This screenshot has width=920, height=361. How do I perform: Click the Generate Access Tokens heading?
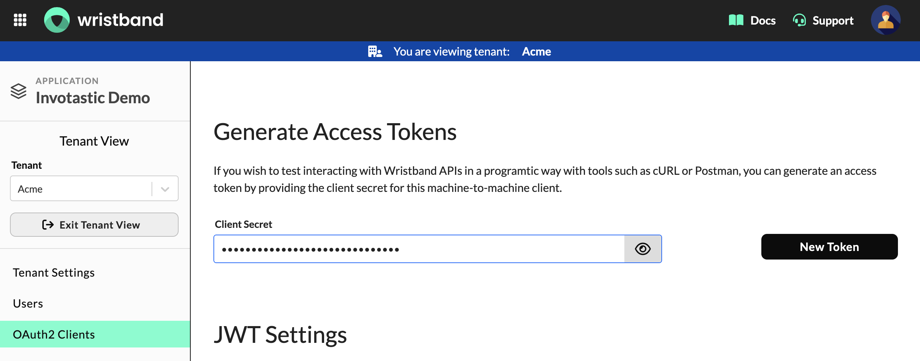(x=335, y=131)
